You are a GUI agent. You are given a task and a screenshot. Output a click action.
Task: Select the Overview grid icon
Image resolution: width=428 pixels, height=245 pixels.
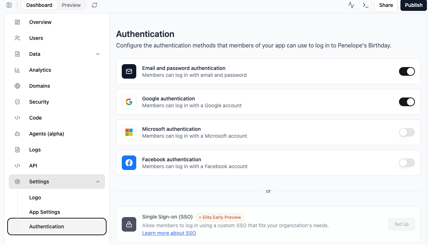17,22
